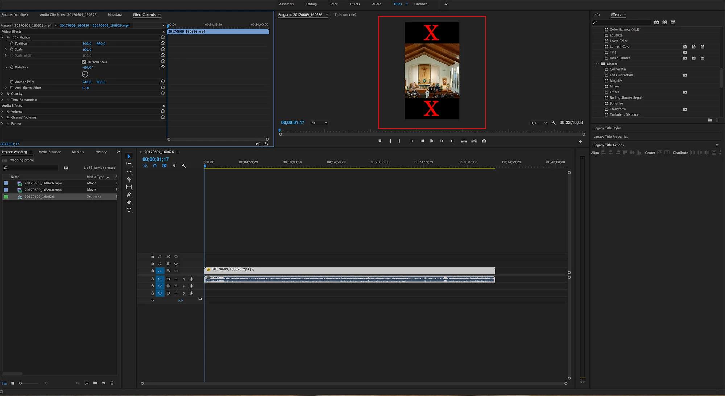Screen dimensions: 725x396
Task: Click the Play button in Program monitor
Action: 432,141
